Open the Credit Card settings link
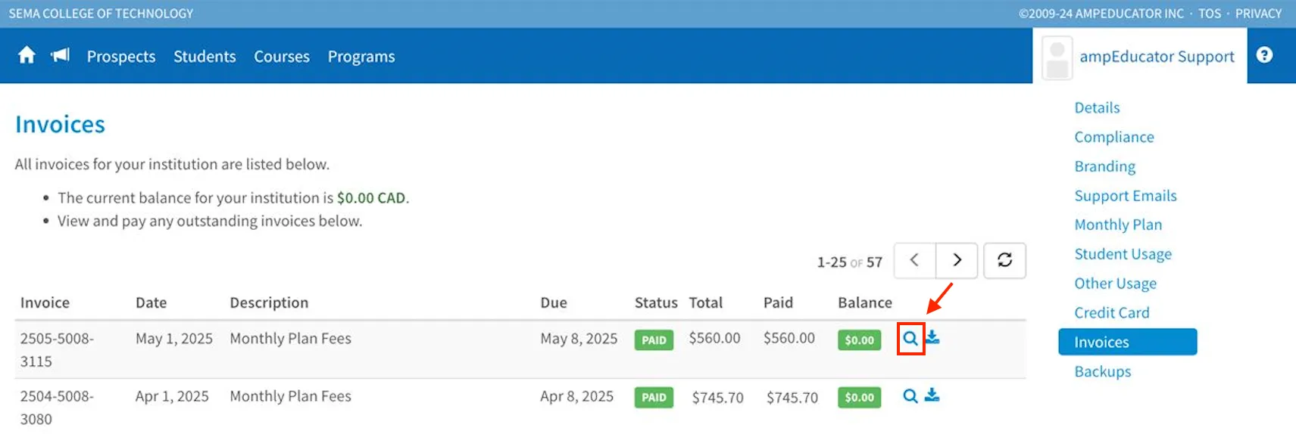The image size is (1296, 434). [x=1112, y=313]
